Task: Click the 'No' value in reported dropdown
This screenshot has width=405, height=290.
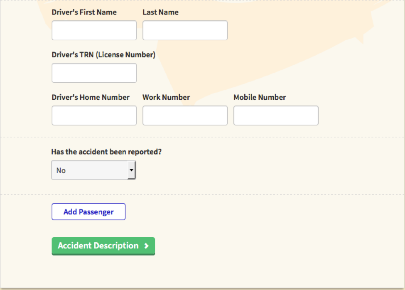Action: click(x=61, y=170)
